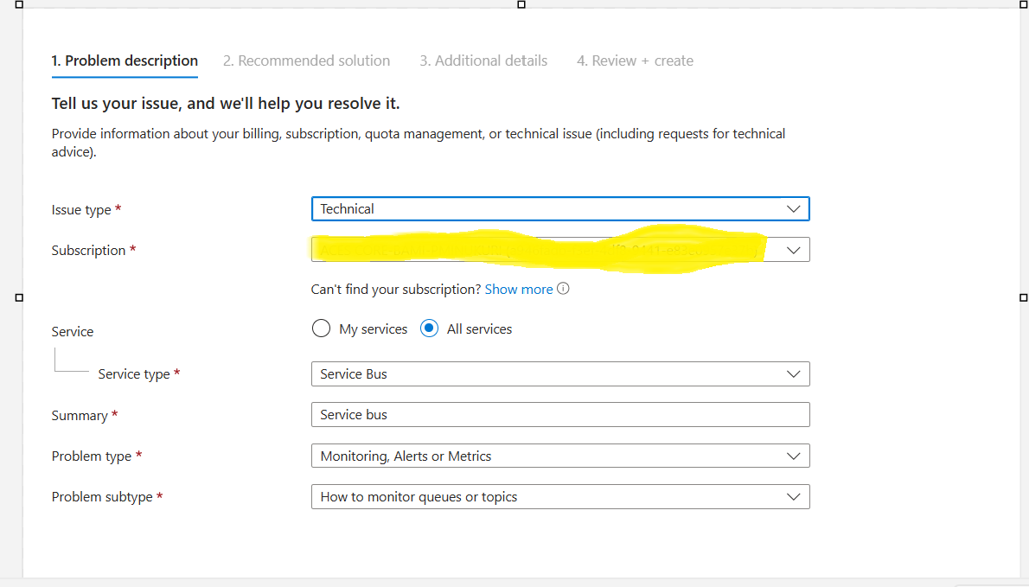Go to Additional details tab
Screen dimensions: 1029x587
[x=483, y=61]
